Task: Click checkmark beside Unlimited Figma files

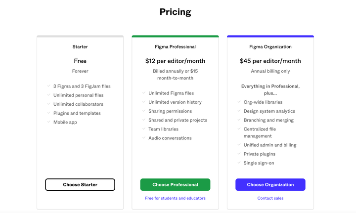Action: pos(144,93)
